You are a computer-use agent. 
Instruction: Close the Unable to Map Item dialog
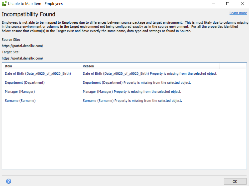tap(242, 4)
